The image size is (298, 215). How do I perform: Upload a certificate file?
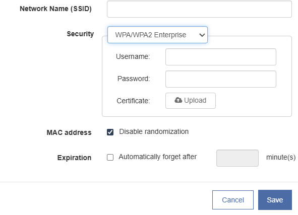[x=191, y=101]
